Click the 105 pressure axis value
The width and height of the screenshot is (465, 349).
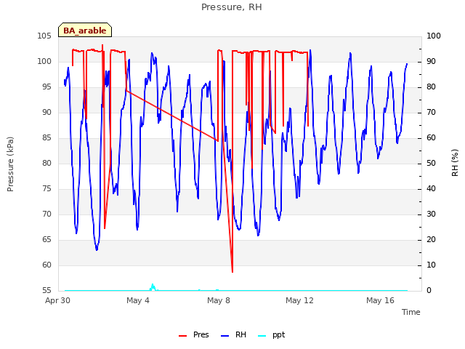pyautogui.click(x=44, y=36)
